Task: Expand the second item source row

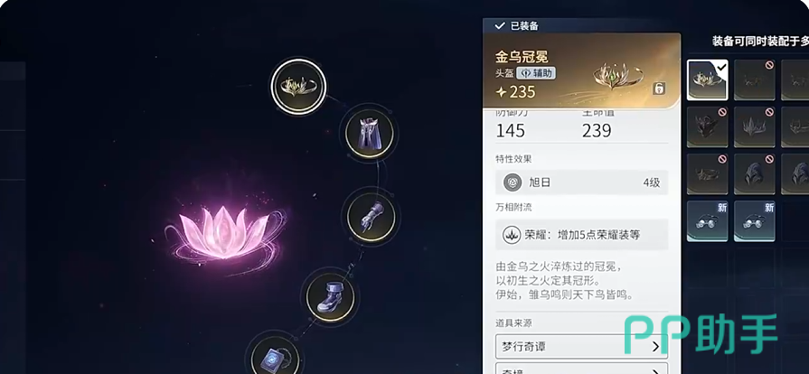Action: tap(581, 369)
